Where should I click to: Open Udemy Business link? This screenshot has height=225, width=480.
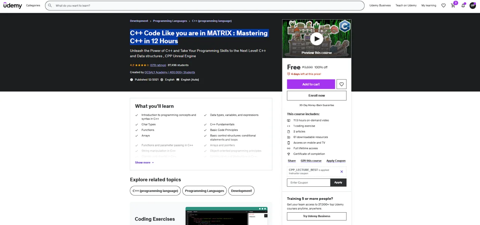pos(380,6)
